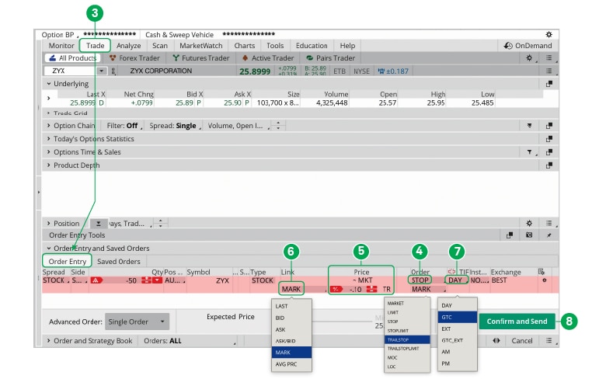This screenshot has height=379, width=606.
Task: Select the Order Entry tab
Action: click(x=68, y=261)
